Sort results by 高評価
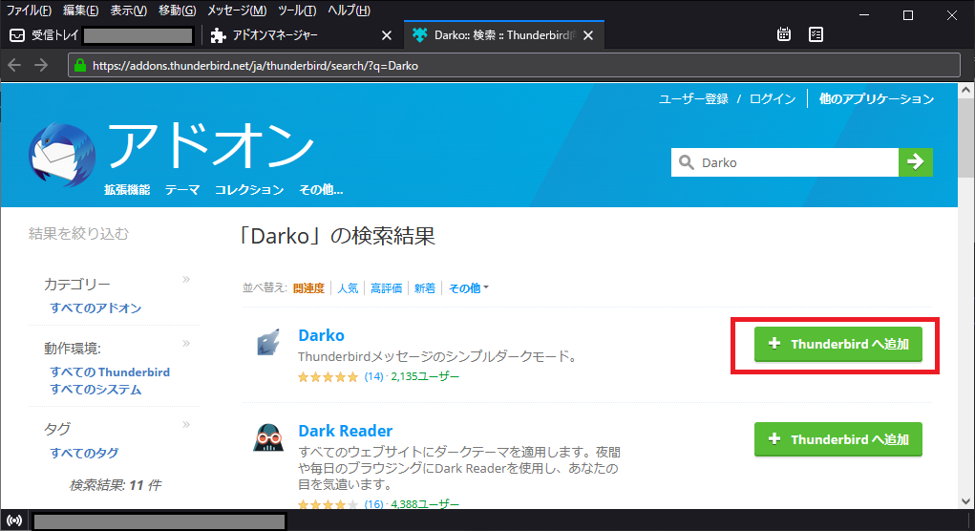 [x=386, y=287]
